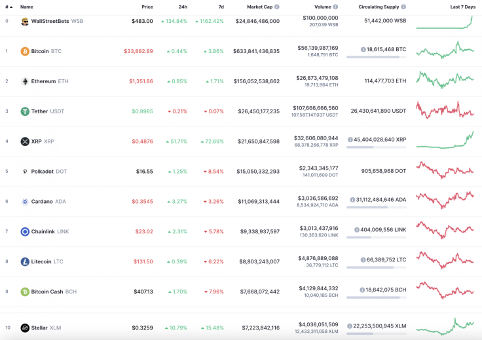Open the Chainlink LINK coin page
The height and width of the screenshot is (340, 482).
coord(50,231)
